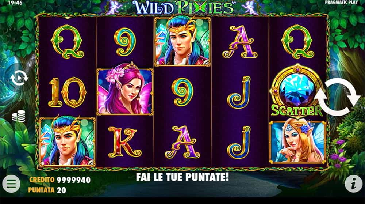Image resolution: width=365 pixels, height=204 pixels.
Task: Click the Puntata bet amount
Action: (61, 190)
